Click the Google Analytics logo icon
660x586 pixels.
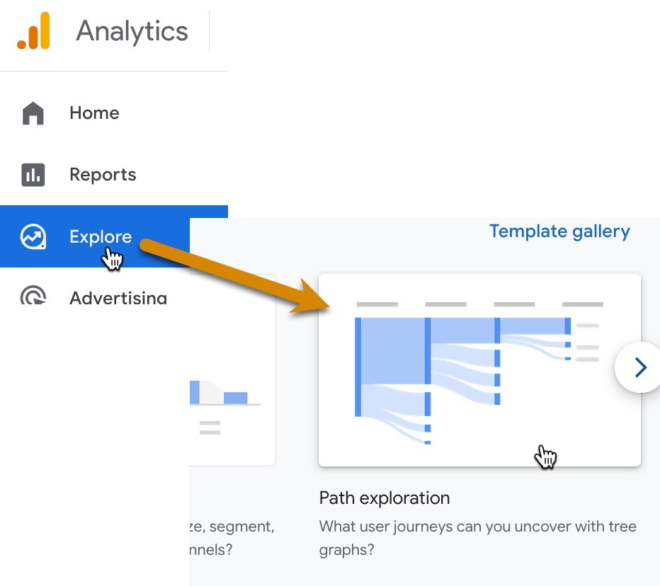pyautogui.click(x=34, y=30)
